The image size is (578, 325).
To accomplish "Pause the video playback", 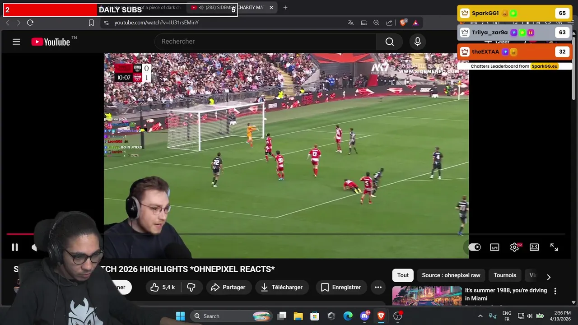I will click(15, 247).
